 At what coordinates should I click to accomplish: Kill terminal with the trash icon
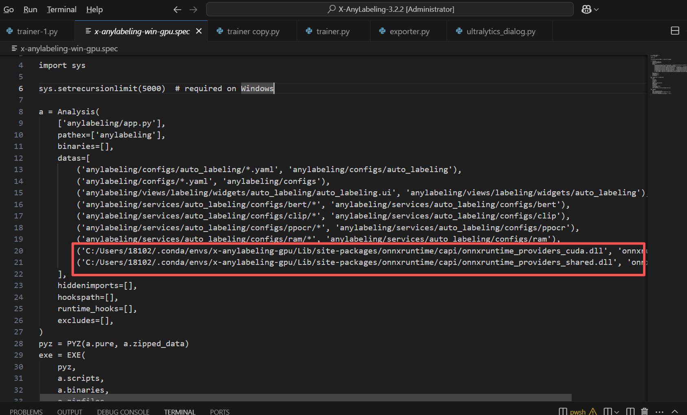(645, 411)
